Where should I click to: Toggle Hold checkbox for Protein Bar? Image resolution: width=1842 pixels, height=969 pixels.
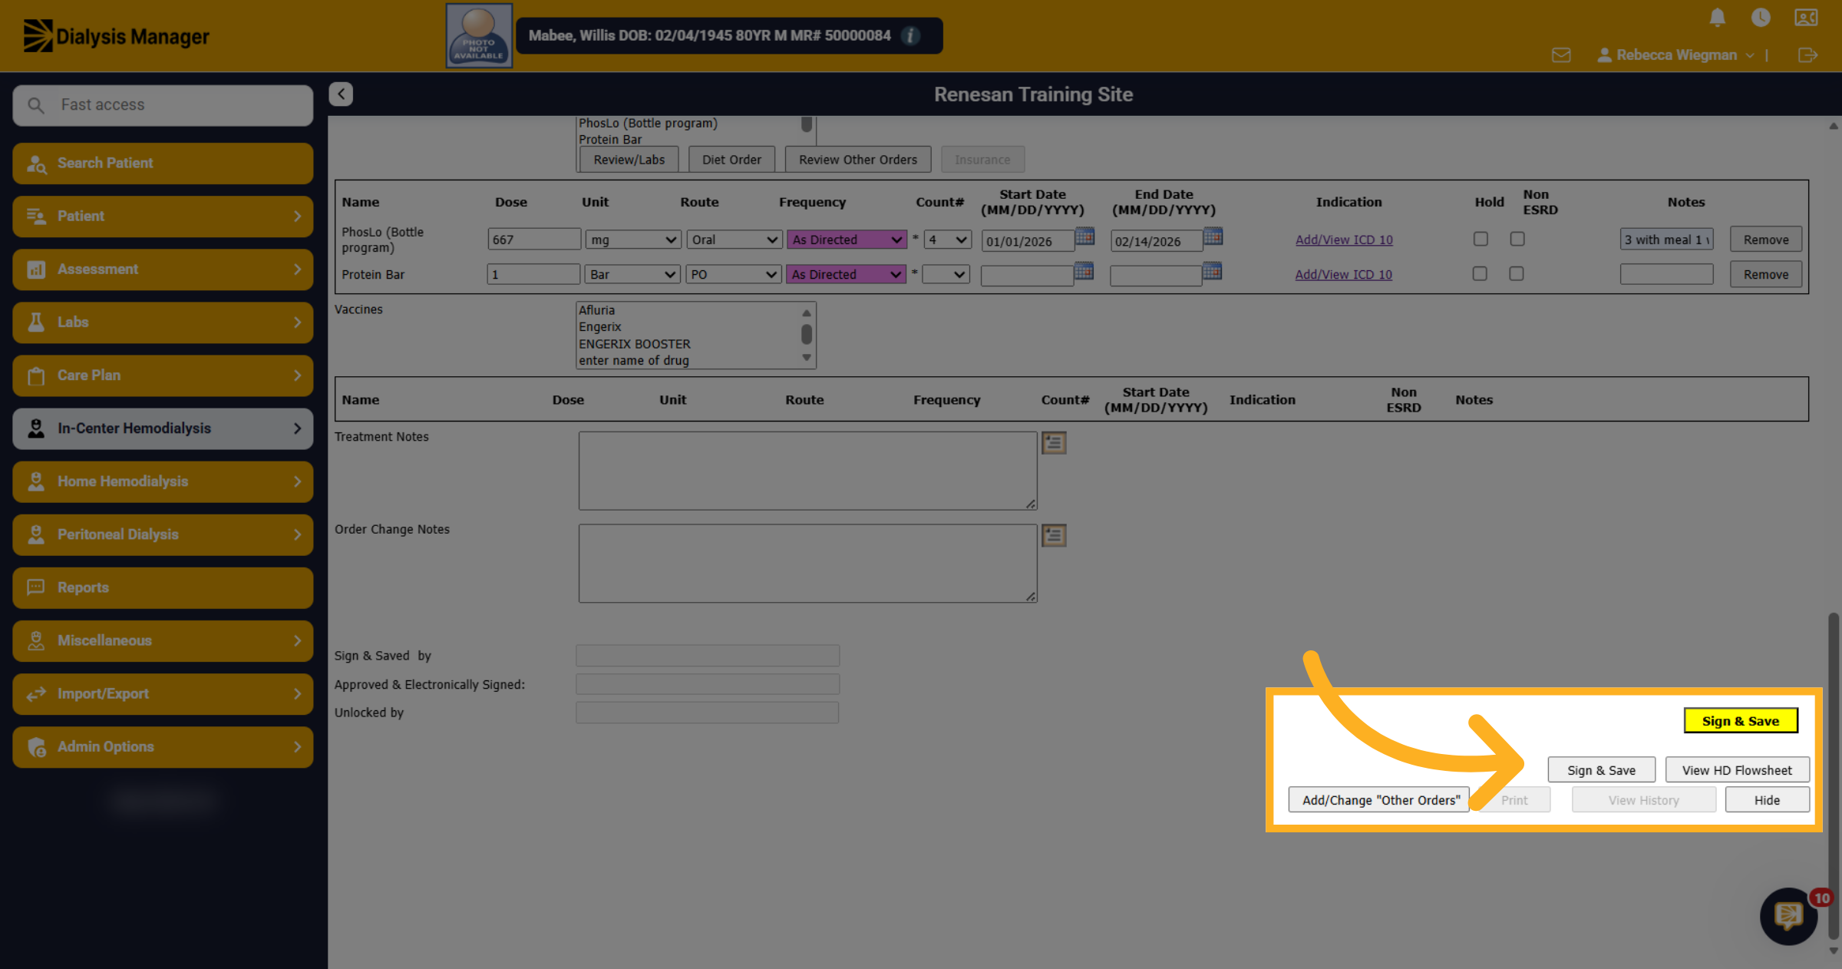(1480, 273)
